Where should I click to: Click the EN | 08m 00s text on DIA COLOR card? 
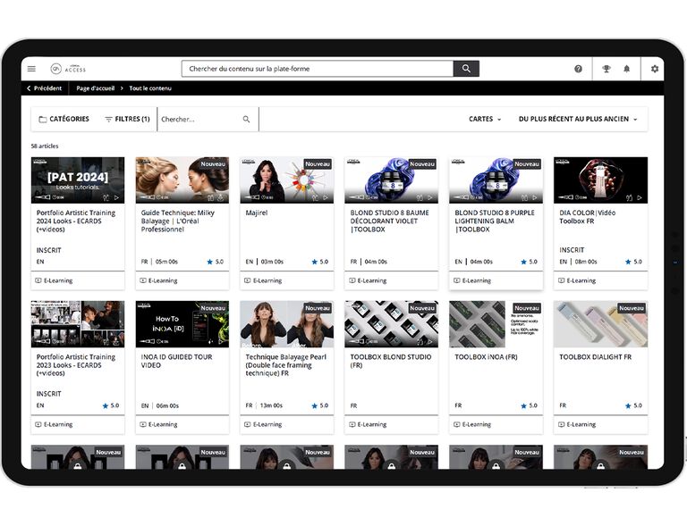pos(578,262)
